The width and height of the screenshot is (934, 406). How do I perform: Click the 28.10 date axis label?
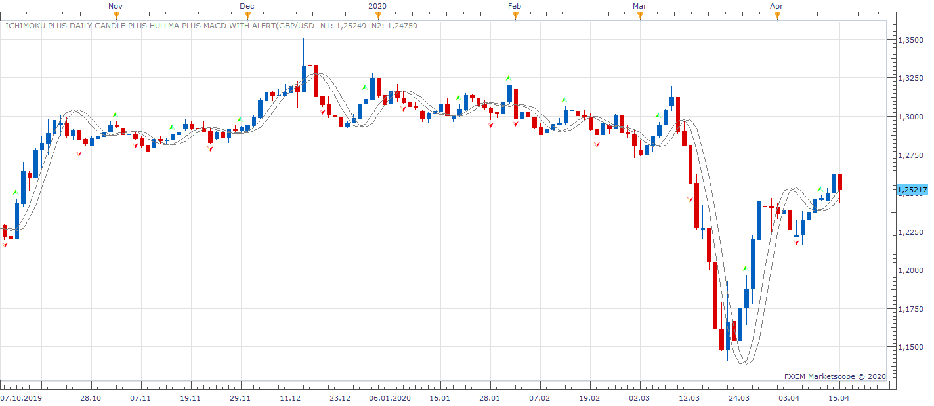coord(91,398)
